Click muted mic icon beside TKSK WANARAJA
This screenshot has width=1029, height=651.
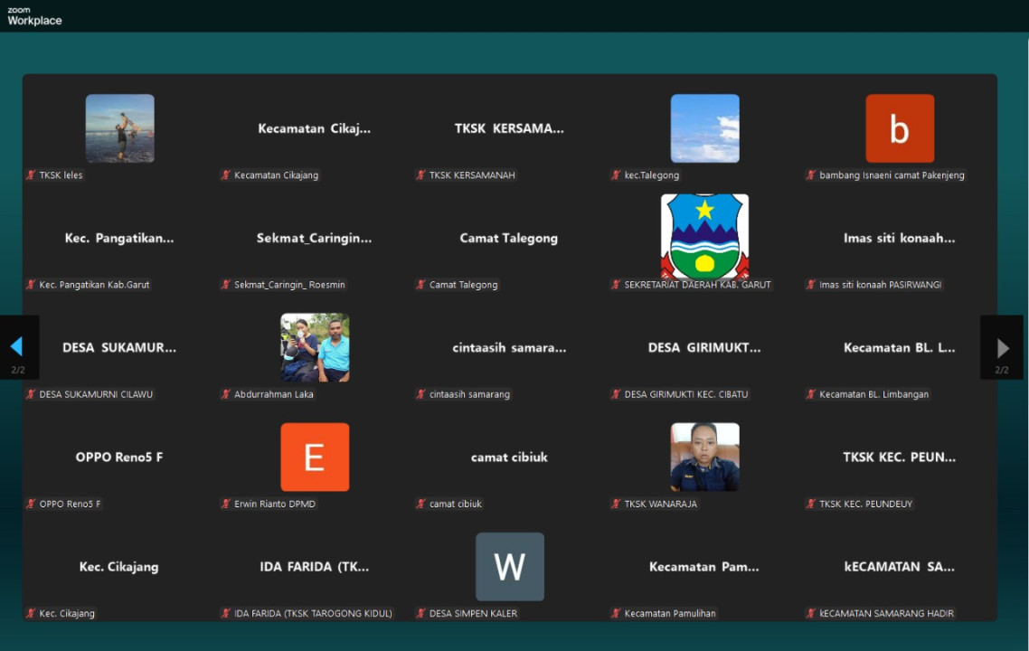616,504
